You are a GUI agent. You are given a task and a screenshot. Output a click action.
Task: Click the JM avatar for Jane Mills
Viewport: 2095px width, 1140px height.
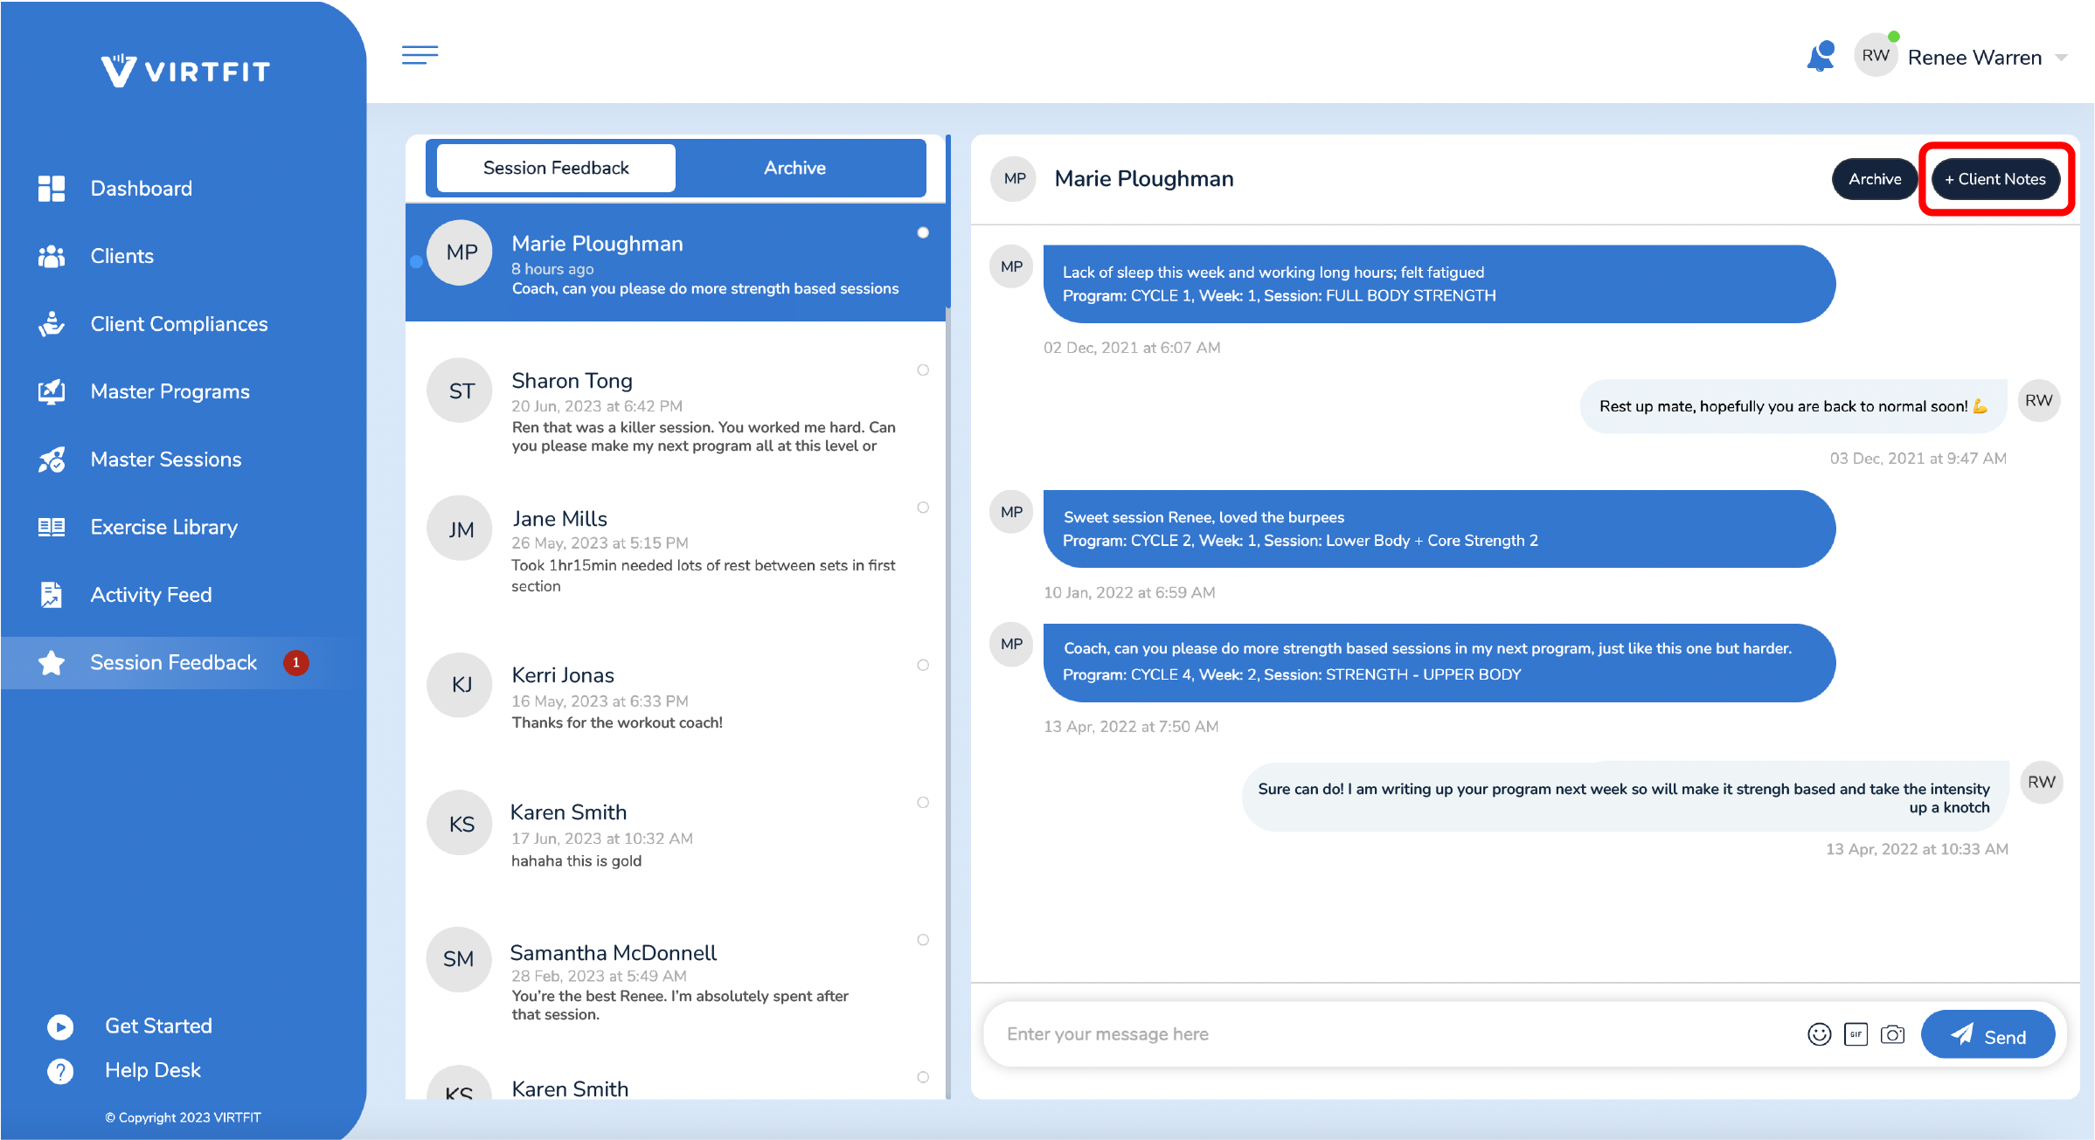click(461, 529)
